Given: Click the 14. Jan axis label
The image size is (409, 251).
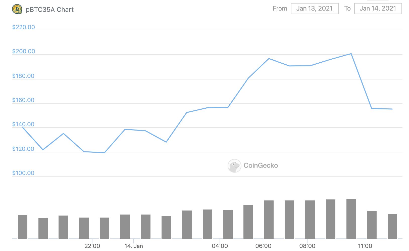Looking at the screenshot, I should point(134,246).
